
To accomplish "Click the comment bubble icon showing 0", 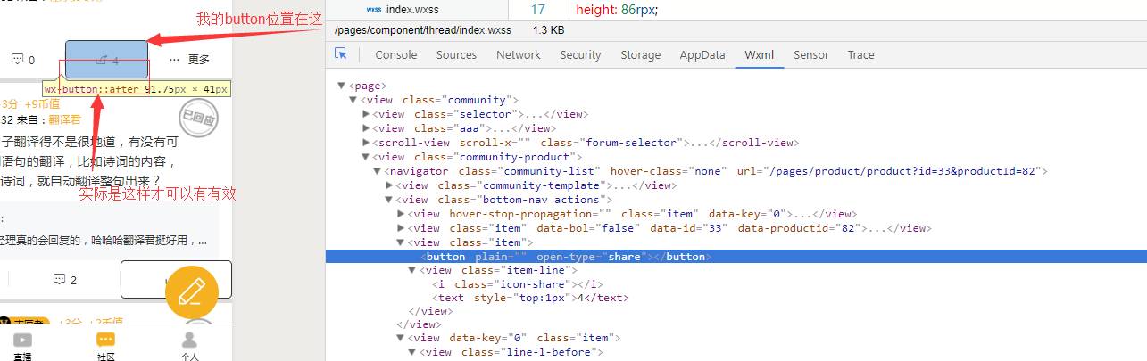I will (17, 60).
